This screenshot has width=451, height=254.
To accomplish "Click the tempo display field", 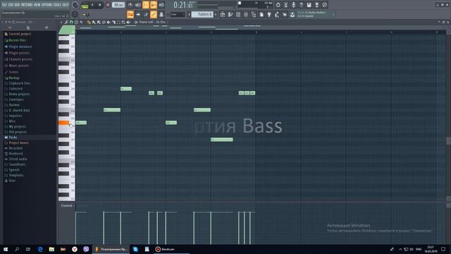I will 118,5.
